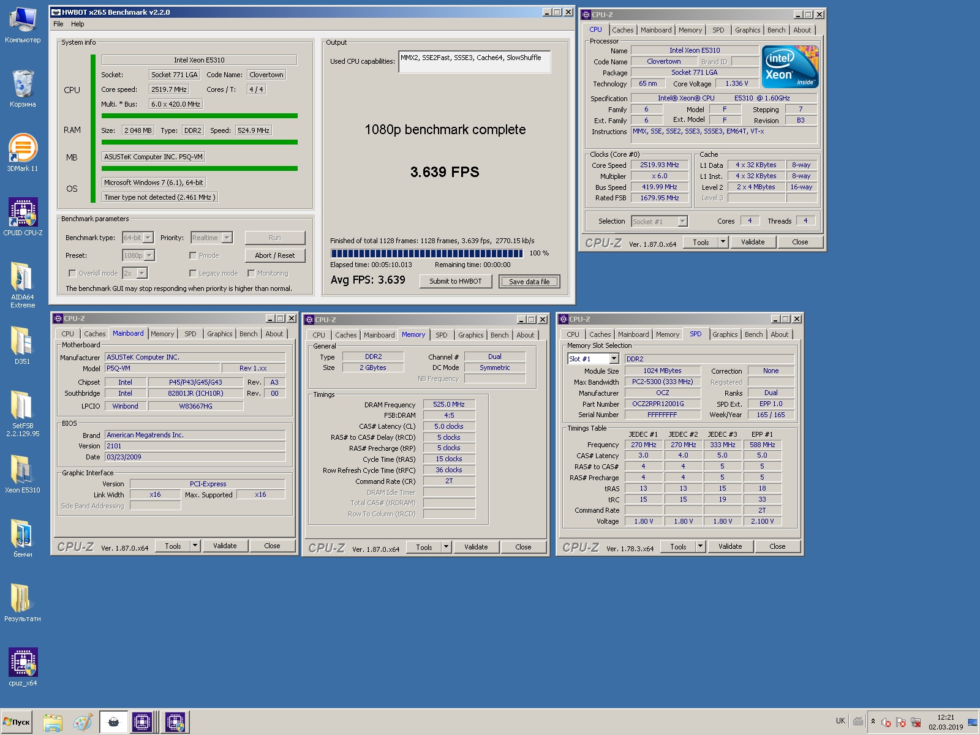Screen dimensions: 980x735
Task: Click Close in the Memory CPU-Z window
Action: [523, 547]
